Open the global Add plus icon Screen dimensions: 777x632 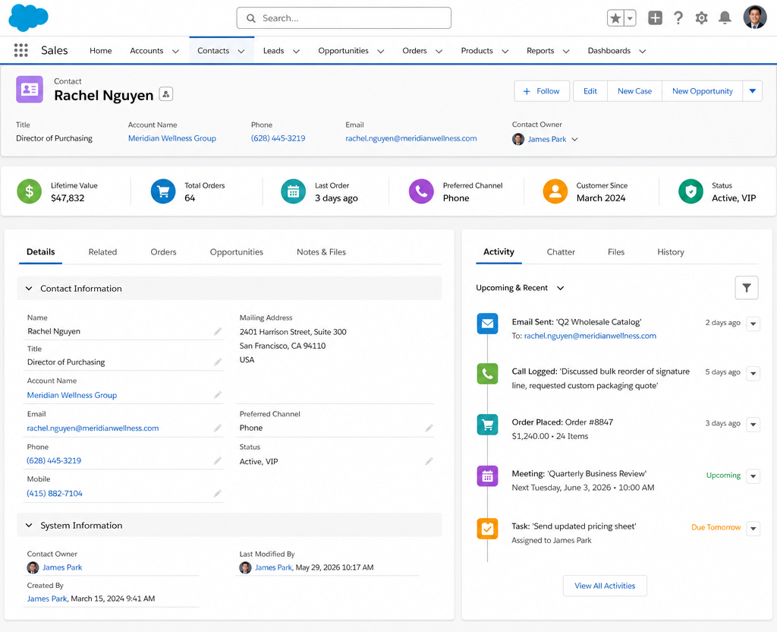[655, 18]
